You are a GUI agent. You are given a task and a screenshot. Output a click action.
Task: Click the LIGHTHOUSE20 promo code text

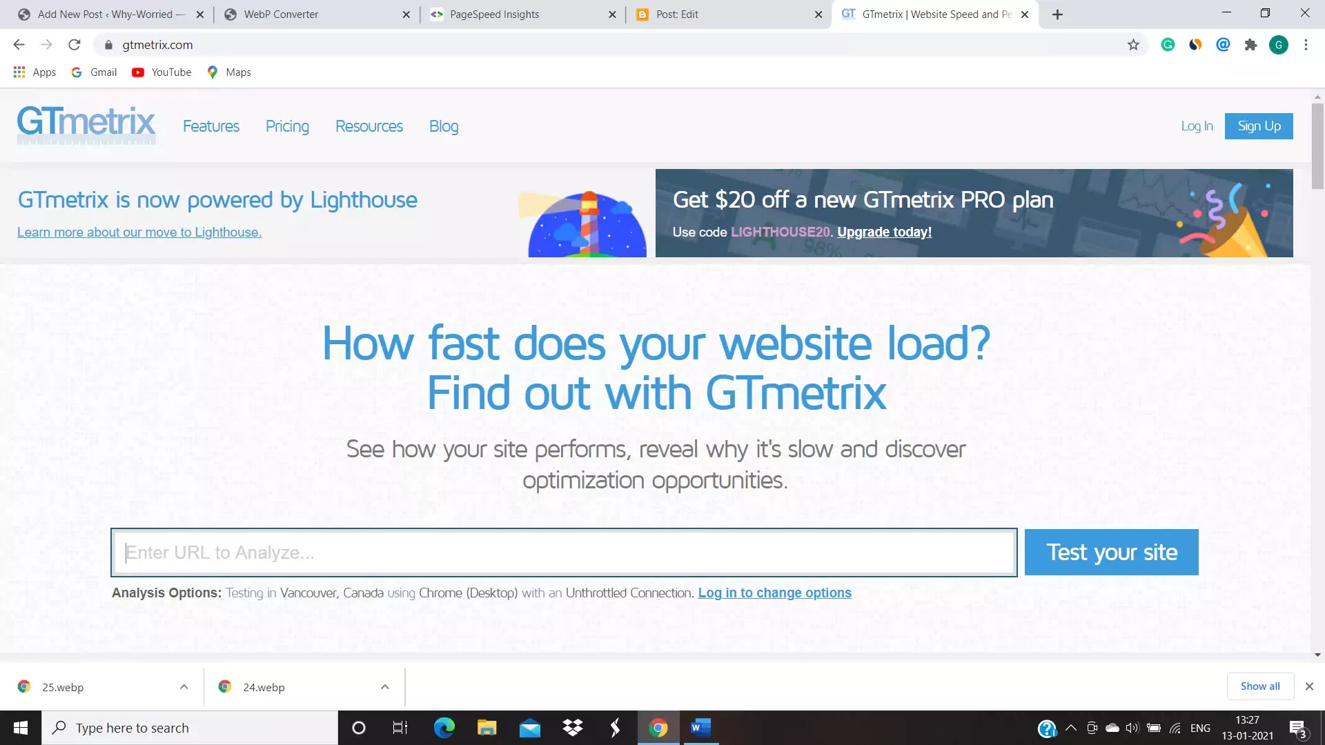[781, 232]
